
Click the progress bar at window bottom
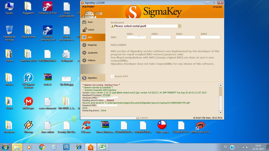click(x=108, y=118)
